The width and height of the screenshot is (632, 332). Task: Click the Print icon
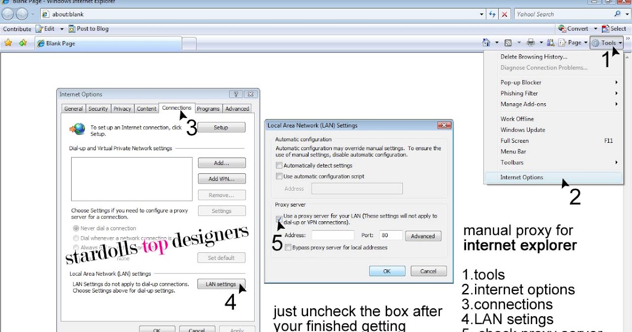[x=530, y=43]
